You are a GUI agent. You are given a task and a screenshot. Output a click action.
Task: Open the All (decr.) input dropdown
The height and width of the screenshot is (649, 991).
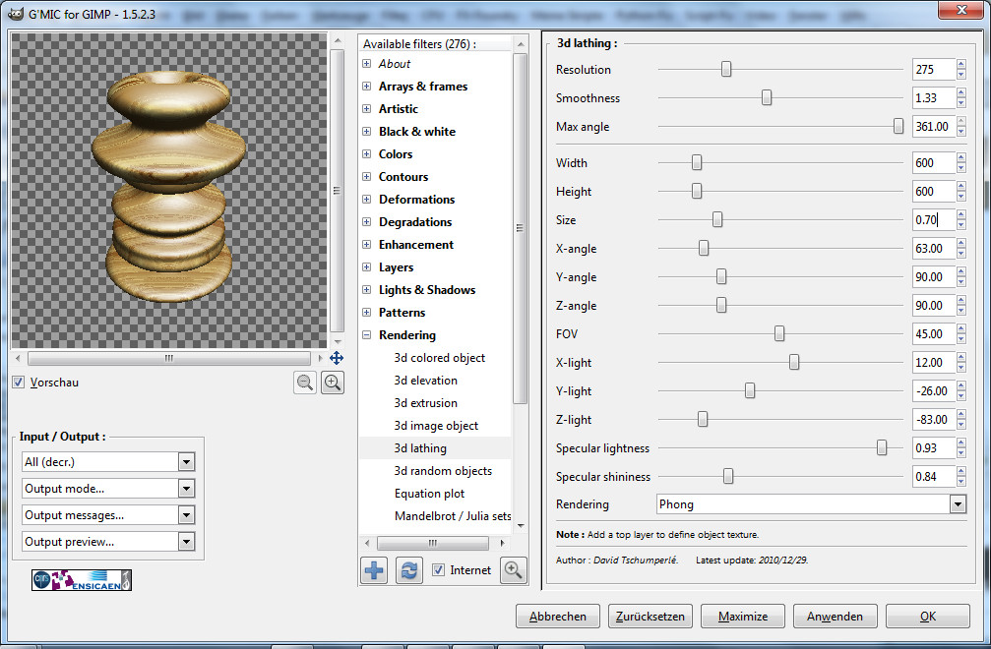coord(108,461)
